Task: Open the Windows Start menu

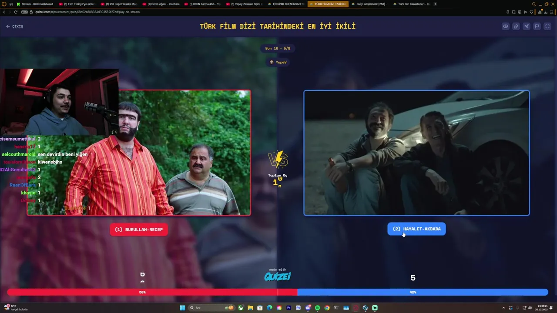Action: pyautogui.click(x=182, y=308)
